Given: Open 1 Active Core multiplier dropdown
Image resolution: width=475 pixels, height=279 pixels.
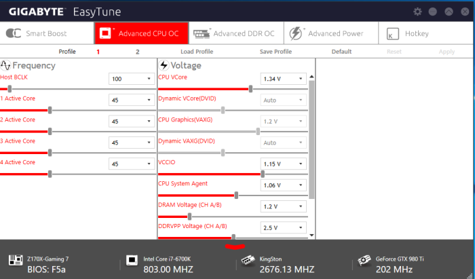Looking at the screenshot, I should (x=132, y=100).
